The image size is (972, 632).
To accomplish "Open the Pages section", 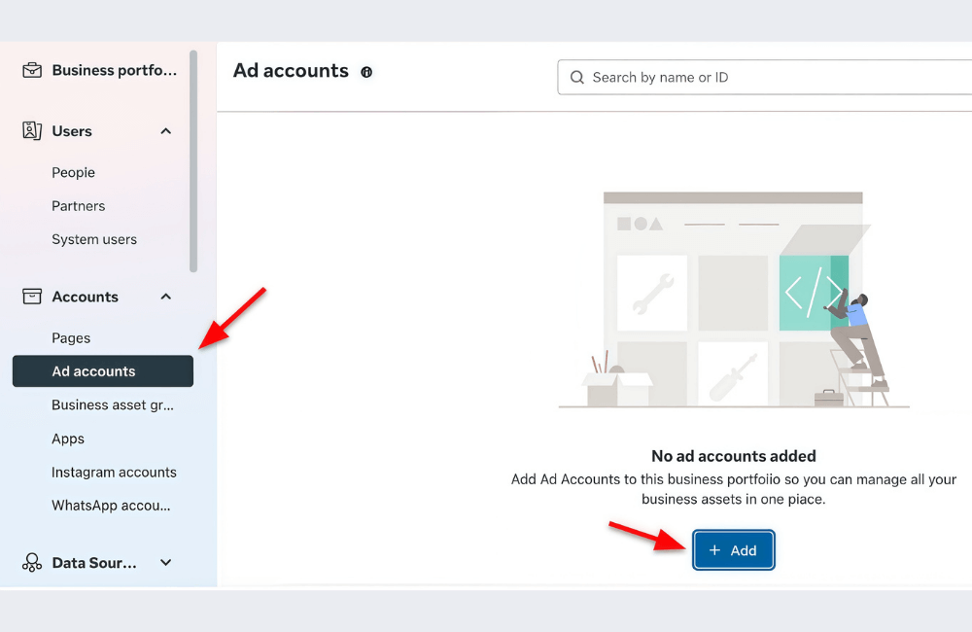I will [x=71, y=337].
